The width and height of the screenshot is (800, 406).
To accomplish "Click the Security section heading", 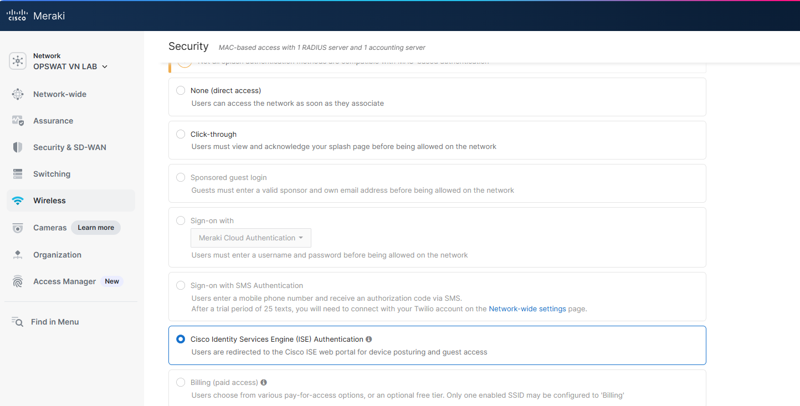I will [188, 47].
